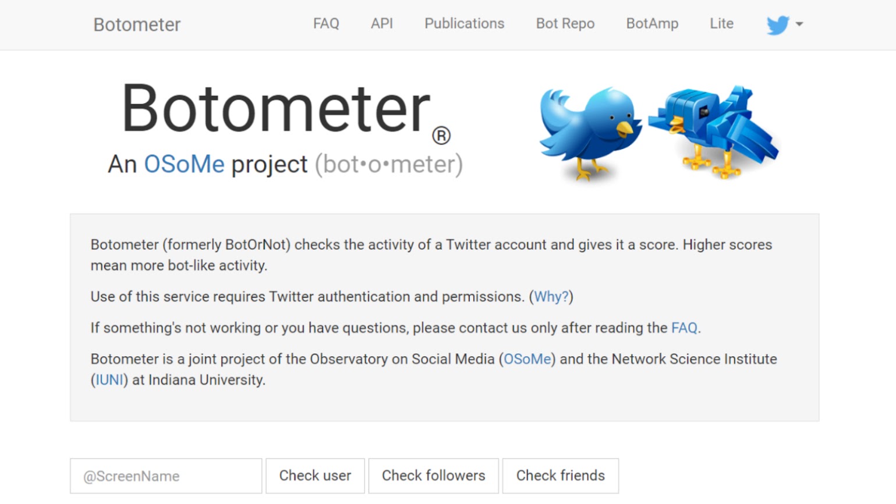Click the Check user button

click(315, 476)
